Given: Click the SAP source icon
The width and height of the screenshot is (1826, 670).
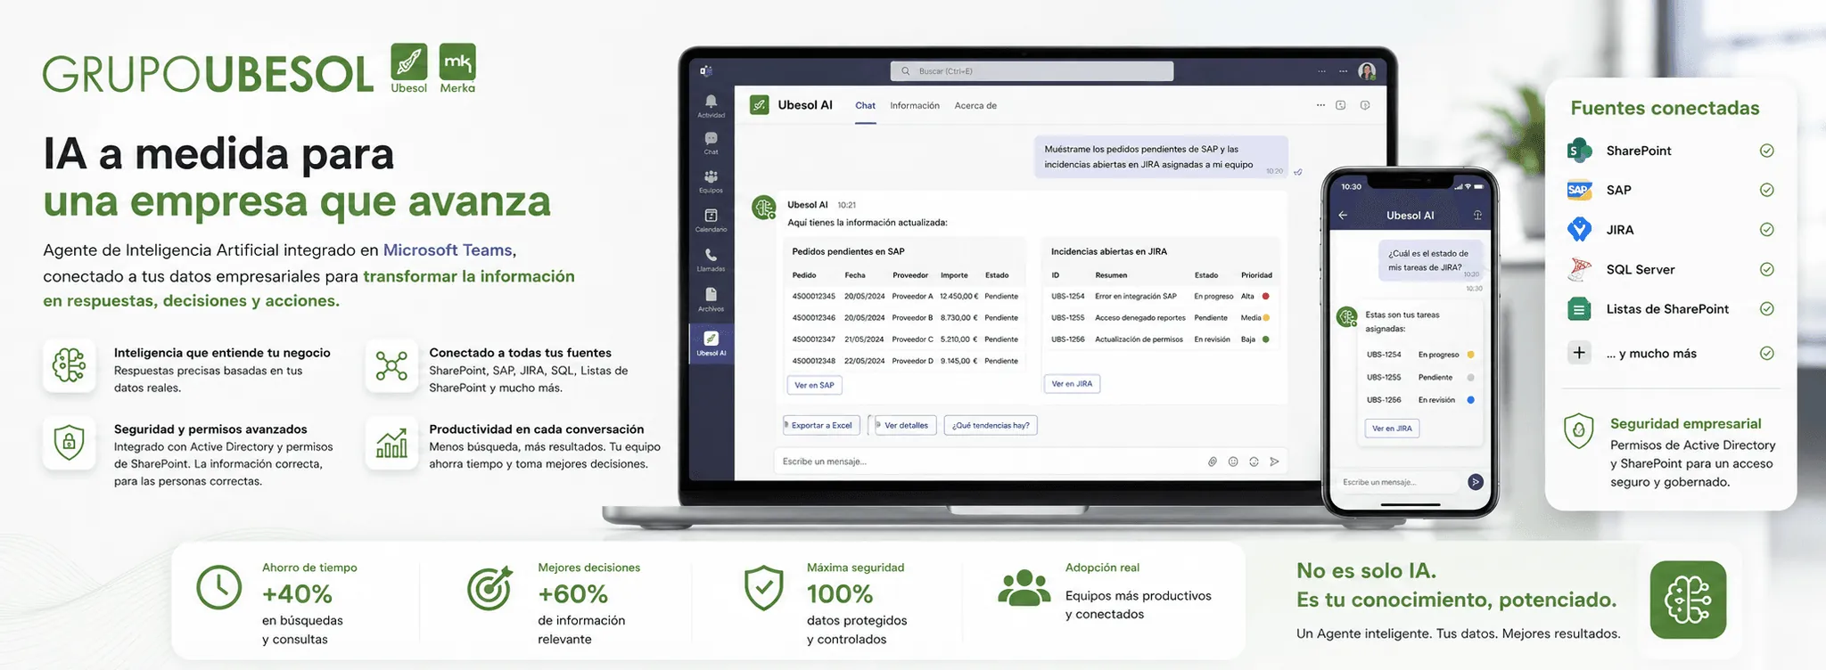Looking at the screenshot, I should 1579,190.
